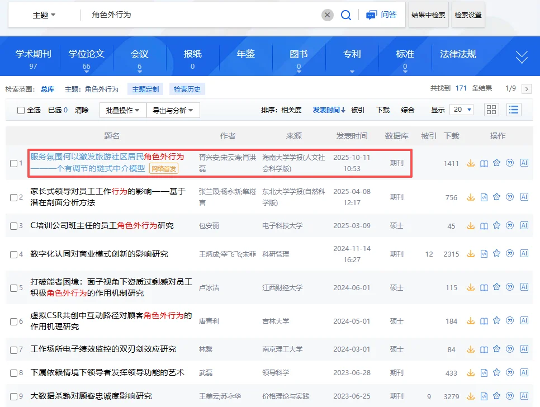Screen dimensions: 540x407
Task: Open the 批量操作 dropdown
Action: pos(122,110)
